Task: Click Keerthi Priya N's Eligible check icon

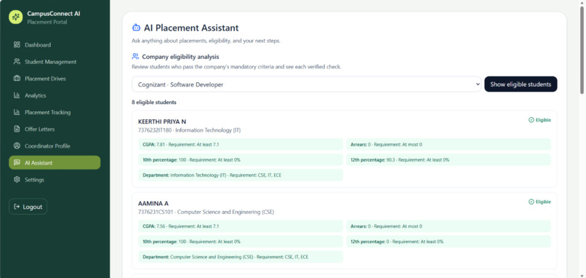Action: [531, 120]
